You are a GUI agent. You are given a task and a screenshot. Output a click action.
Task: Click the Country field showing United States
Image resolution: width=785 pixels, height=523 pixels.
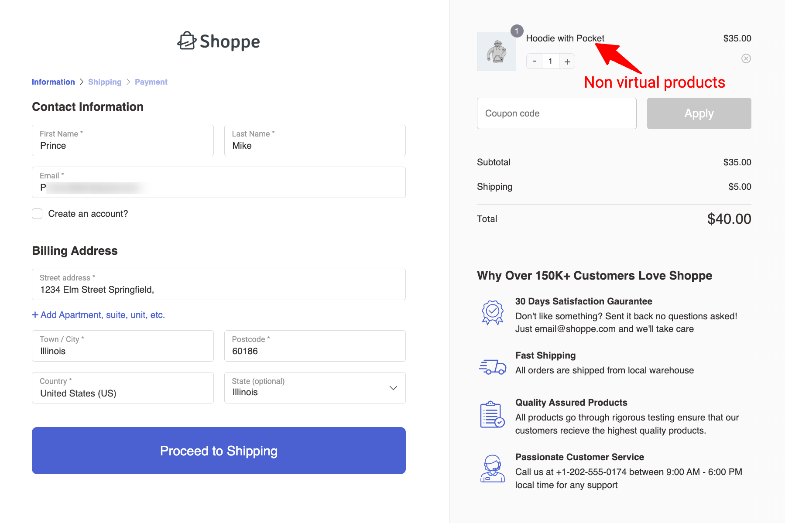pyautogui.click(x=123, y=388)
